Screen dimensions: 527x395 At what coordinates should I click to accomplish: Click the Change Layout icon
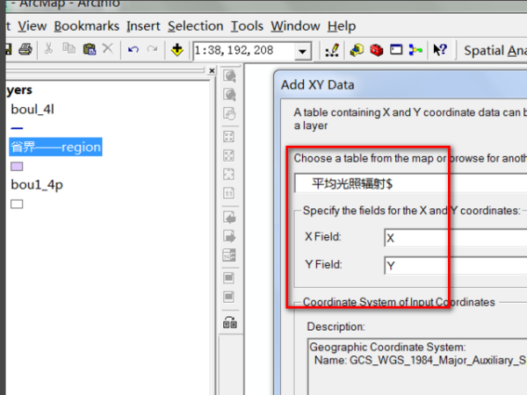[230, 323]
